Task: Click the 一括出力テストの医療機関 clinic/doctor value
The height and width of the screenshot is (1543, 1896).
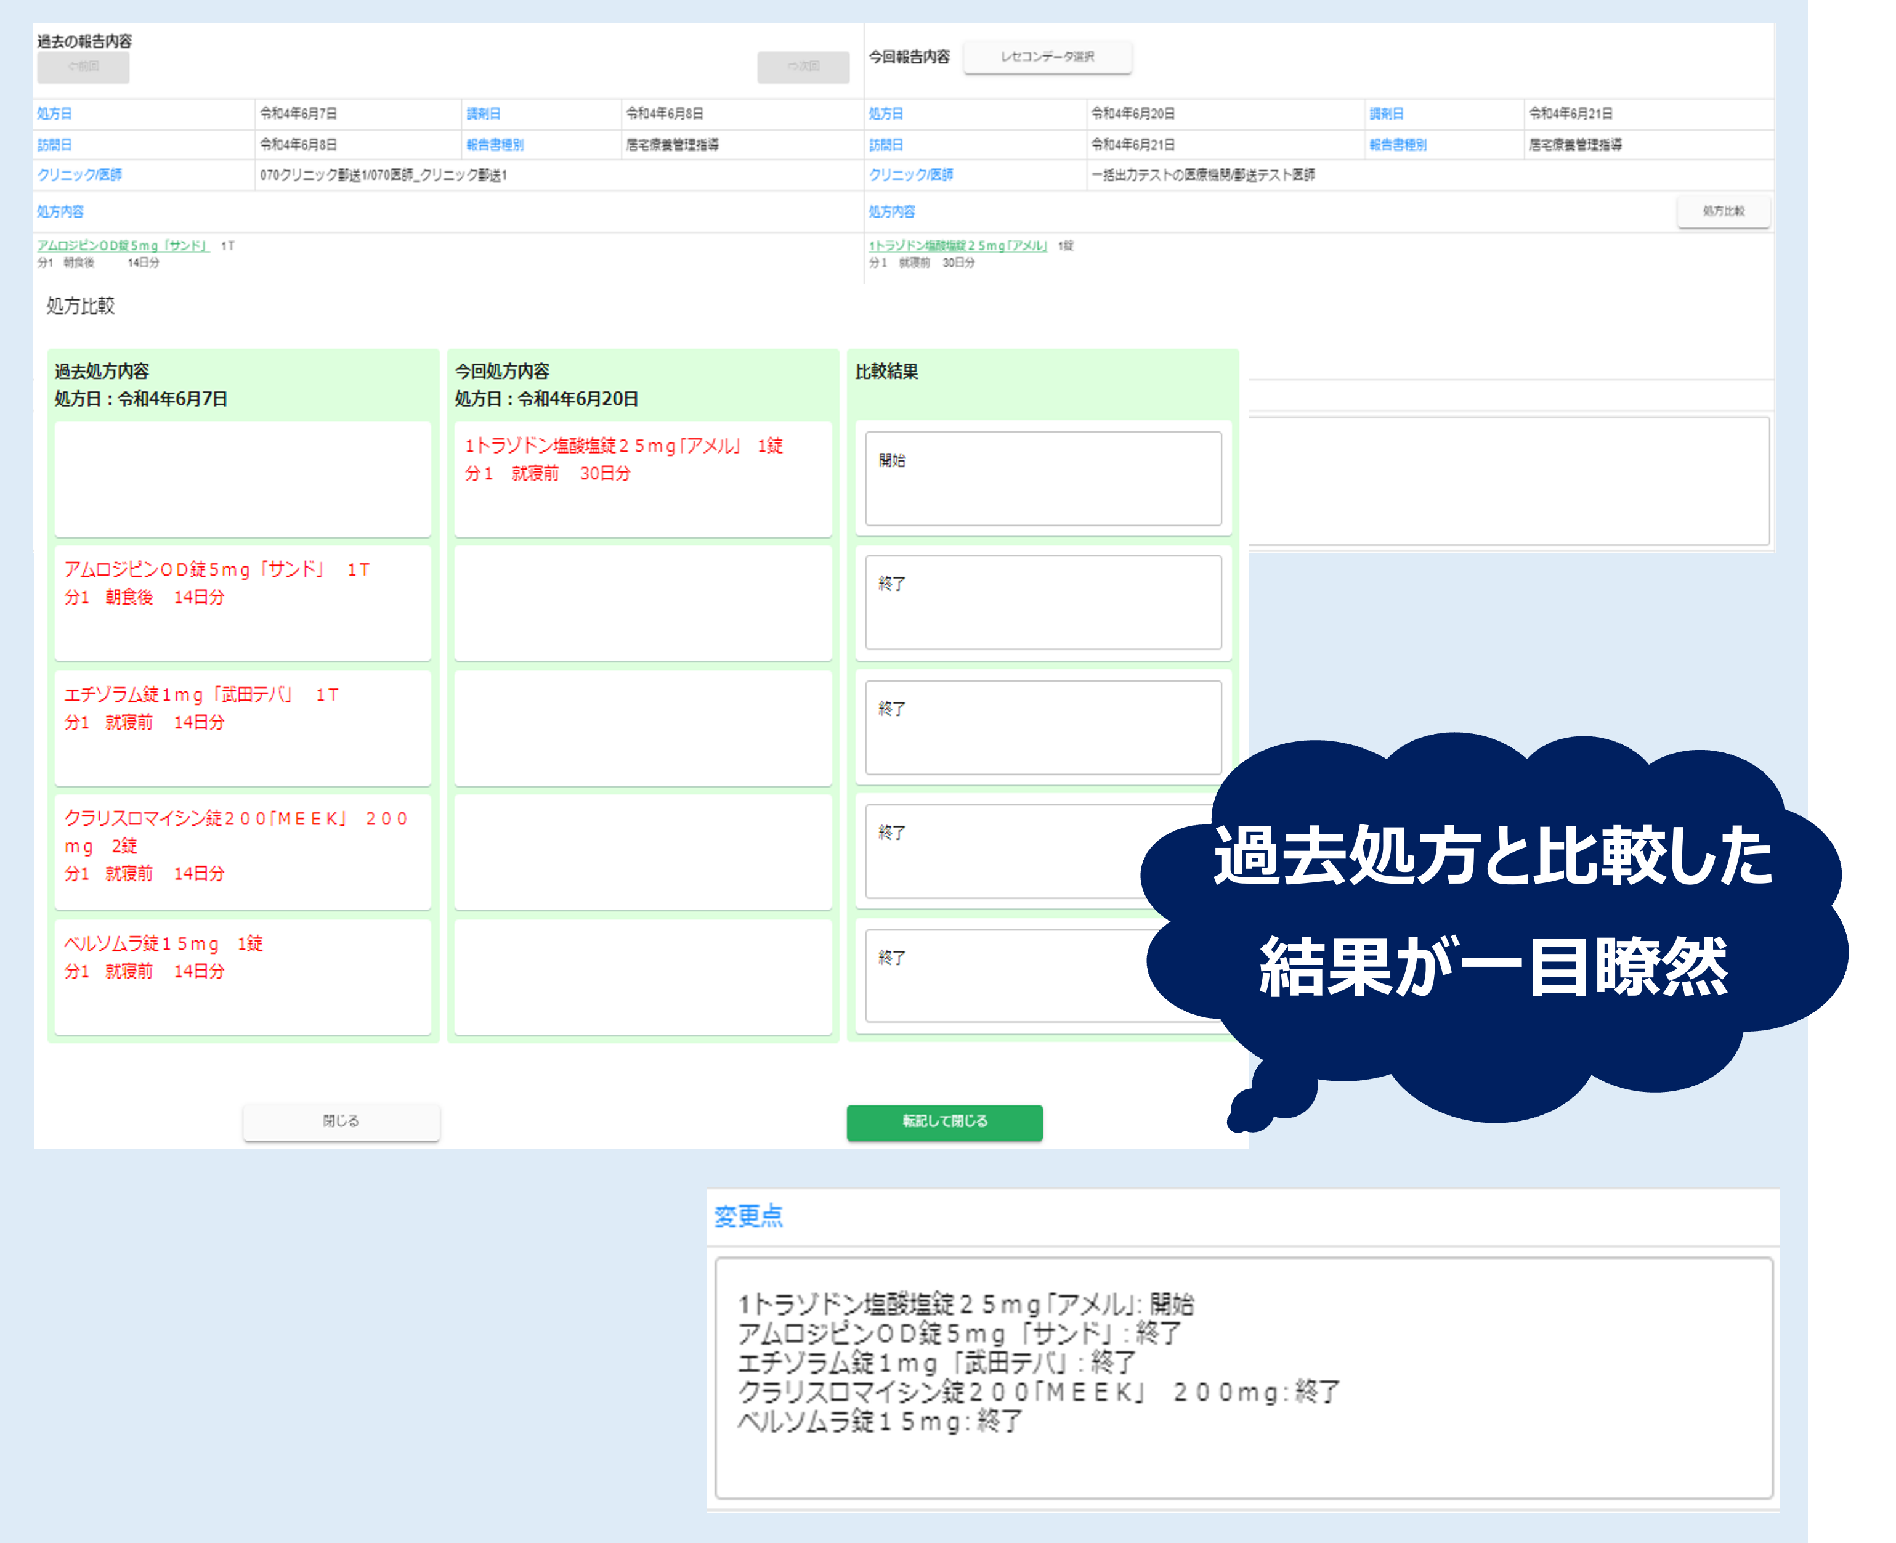Action: click(1203, 175)
